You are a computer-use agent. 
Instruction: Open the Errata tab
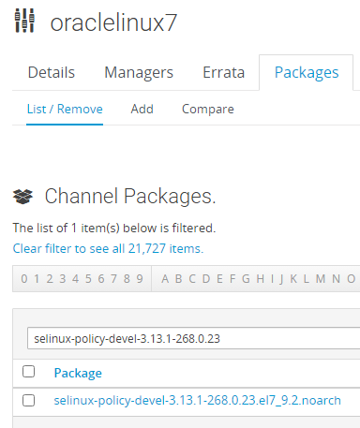tap(224, 72)
